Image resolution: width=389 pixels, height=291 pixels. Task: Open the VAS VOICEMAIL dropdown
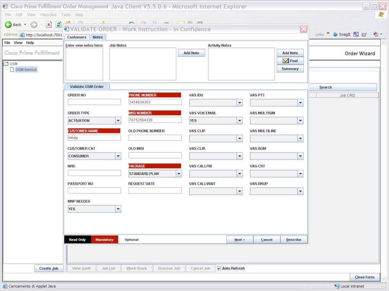[239, 121]
